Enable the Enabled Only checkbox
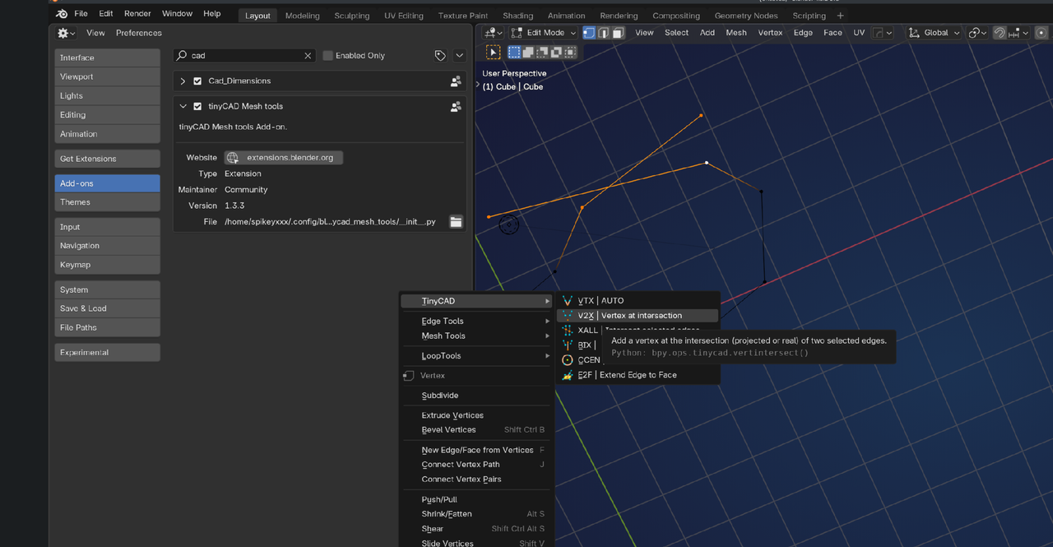 [x=328, y=56]
